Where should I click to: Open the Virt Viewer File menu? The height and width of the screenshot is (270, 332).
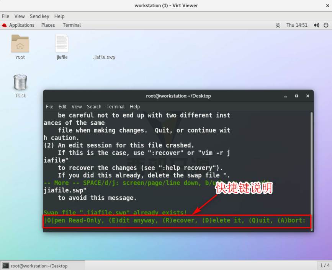5,16
